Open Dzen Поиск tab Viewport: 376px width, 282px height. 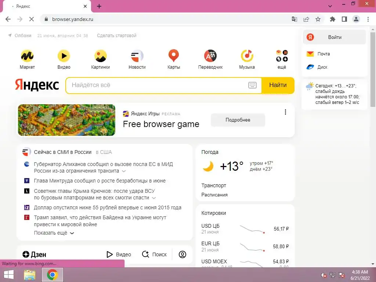pos(154,254)
